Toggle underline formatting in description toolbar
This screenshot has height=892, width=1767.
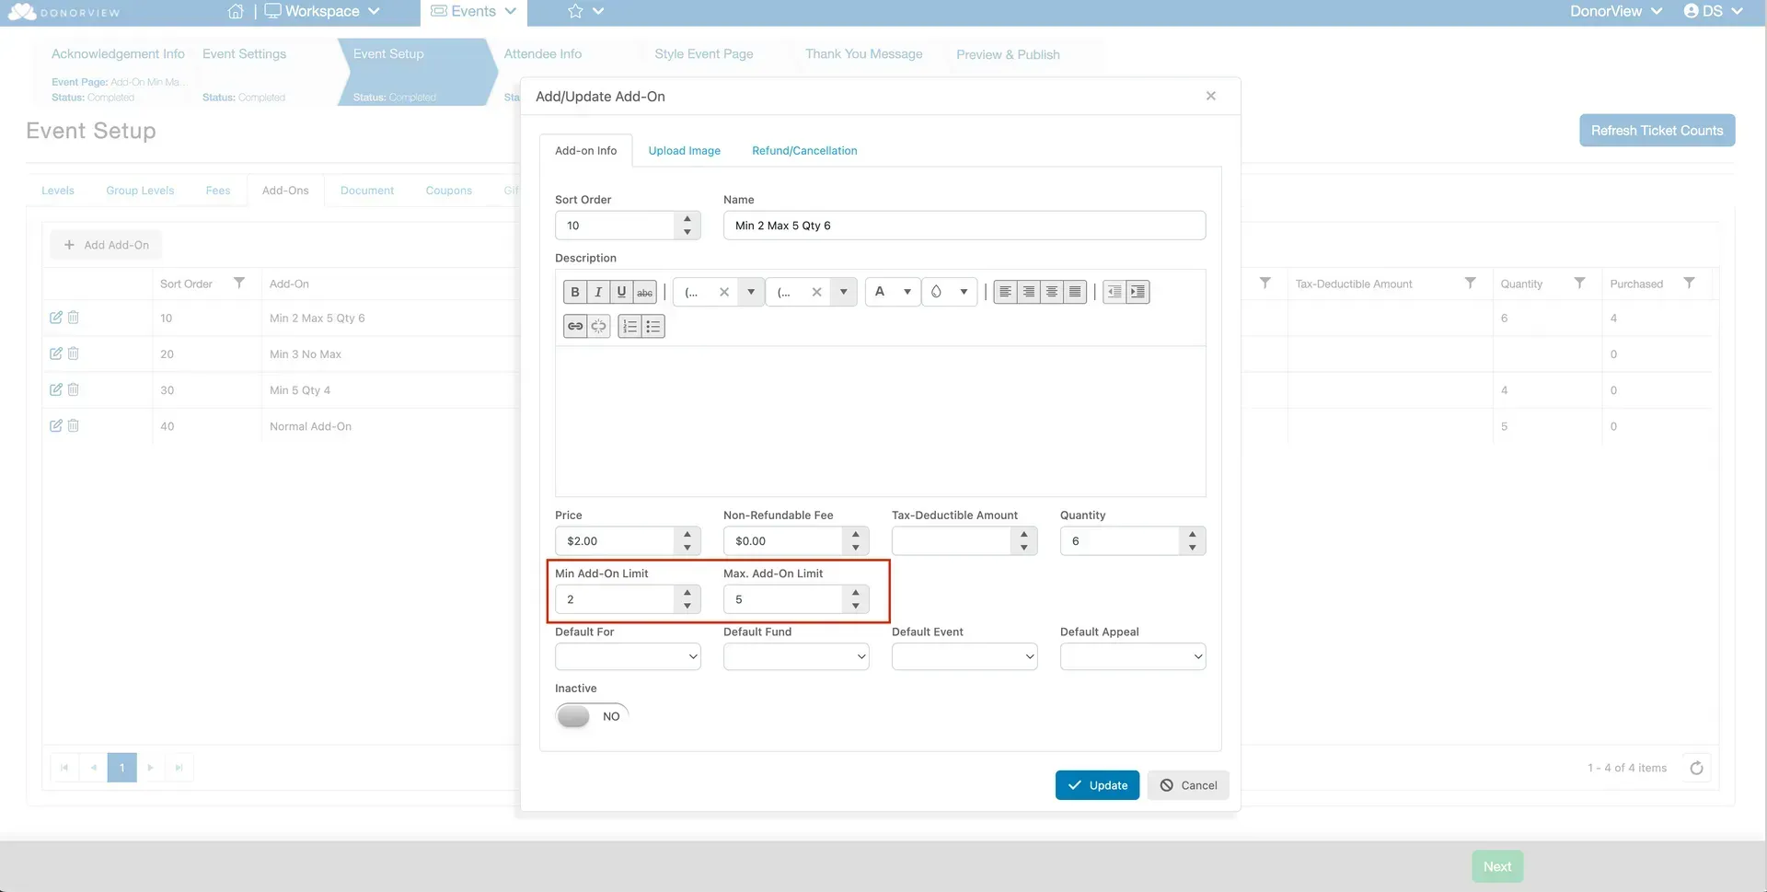tap(621, 292)
